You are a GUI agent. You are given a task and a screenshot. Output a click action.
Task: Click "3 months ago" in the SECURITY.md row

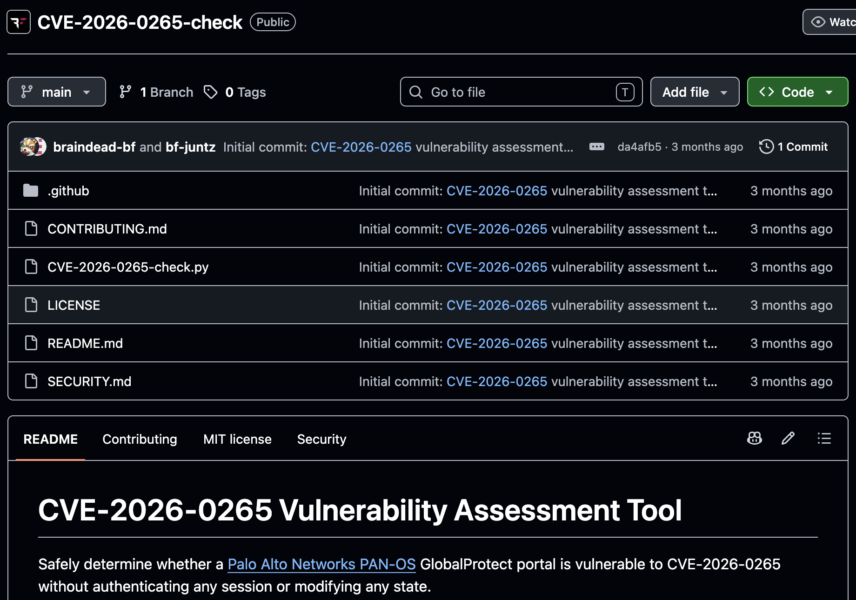click(x=791, y=381)
